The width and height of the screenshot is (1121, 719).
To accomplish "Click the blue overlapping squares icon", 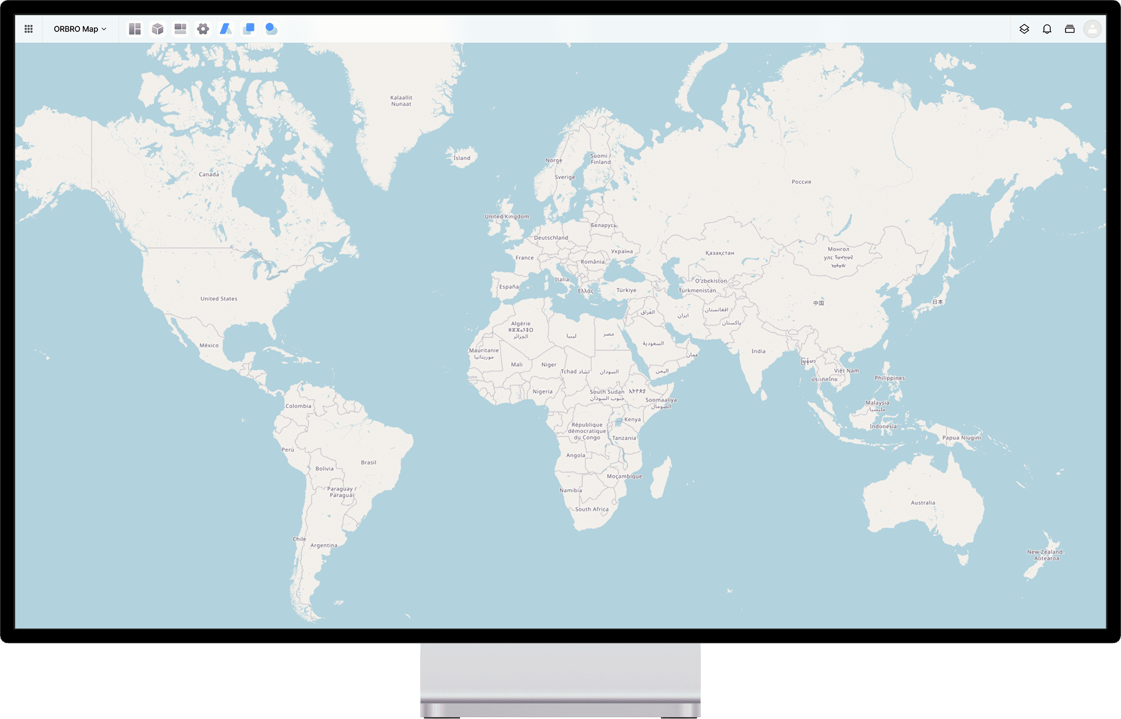I will click(249, 29).
